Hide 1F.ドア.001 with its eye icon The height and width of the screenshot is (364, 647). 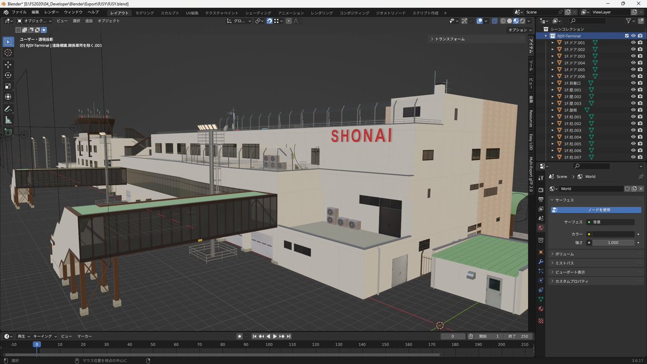(x=634, y=43)
